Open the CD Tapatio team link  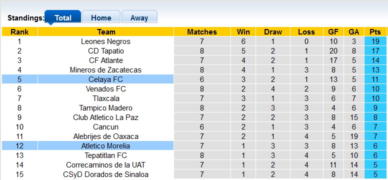tap(105, 51)
